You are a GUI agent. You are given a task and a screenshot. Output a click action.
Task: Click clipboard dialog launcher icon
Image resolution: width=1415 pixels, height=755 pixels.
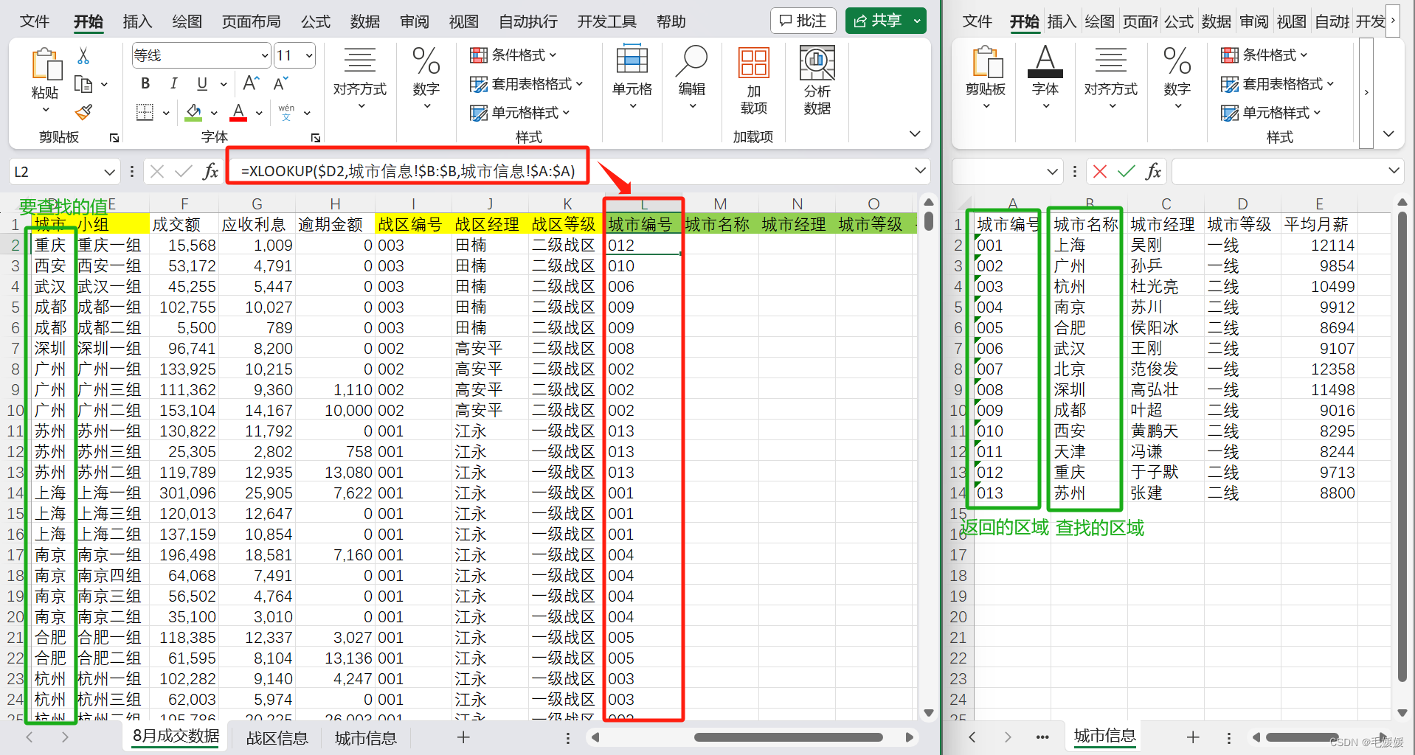point(114,138)
